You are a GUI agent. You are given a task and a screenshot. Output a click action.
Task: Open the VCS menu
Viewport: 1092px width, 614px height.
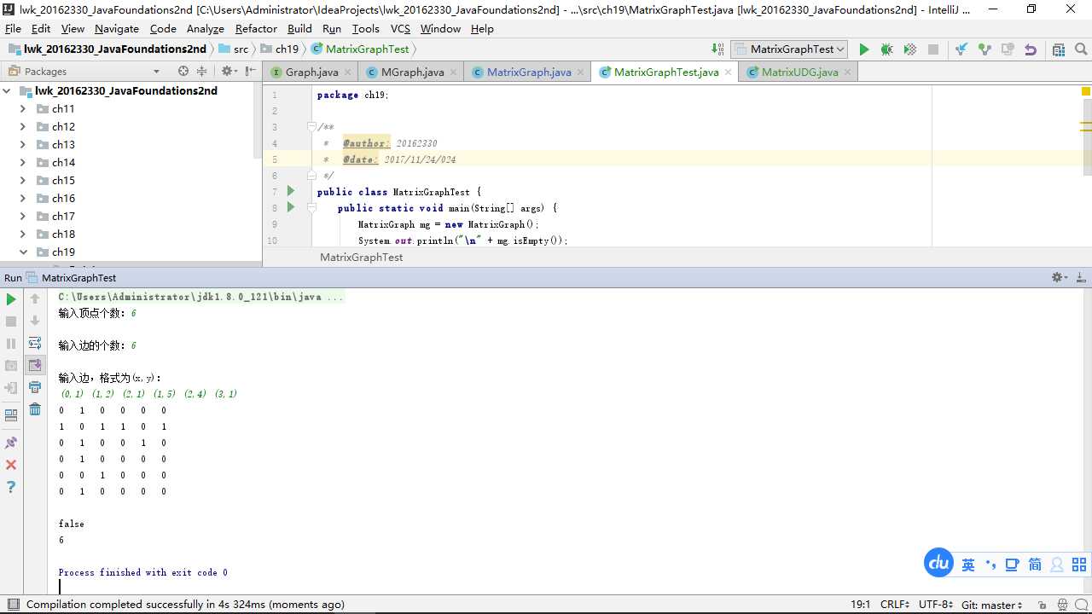[x=400, y=29]
